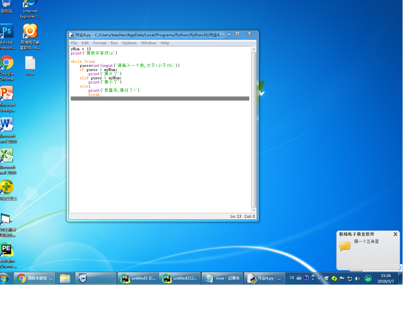Click the Windows Start button

coord(4,279)
